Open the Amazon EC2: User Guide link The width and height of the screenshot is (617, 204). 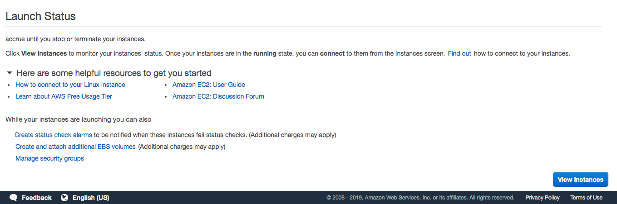[208, 85]
